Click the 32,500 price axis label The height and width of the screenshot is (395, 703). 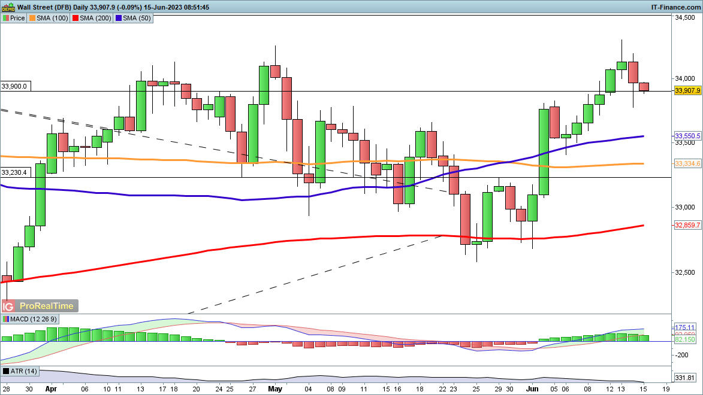click(685, 272)
